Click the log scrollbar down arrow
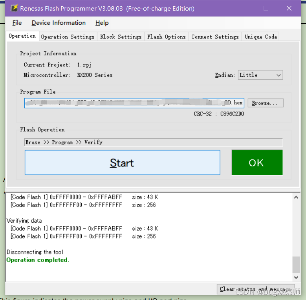 pos(296,277)
